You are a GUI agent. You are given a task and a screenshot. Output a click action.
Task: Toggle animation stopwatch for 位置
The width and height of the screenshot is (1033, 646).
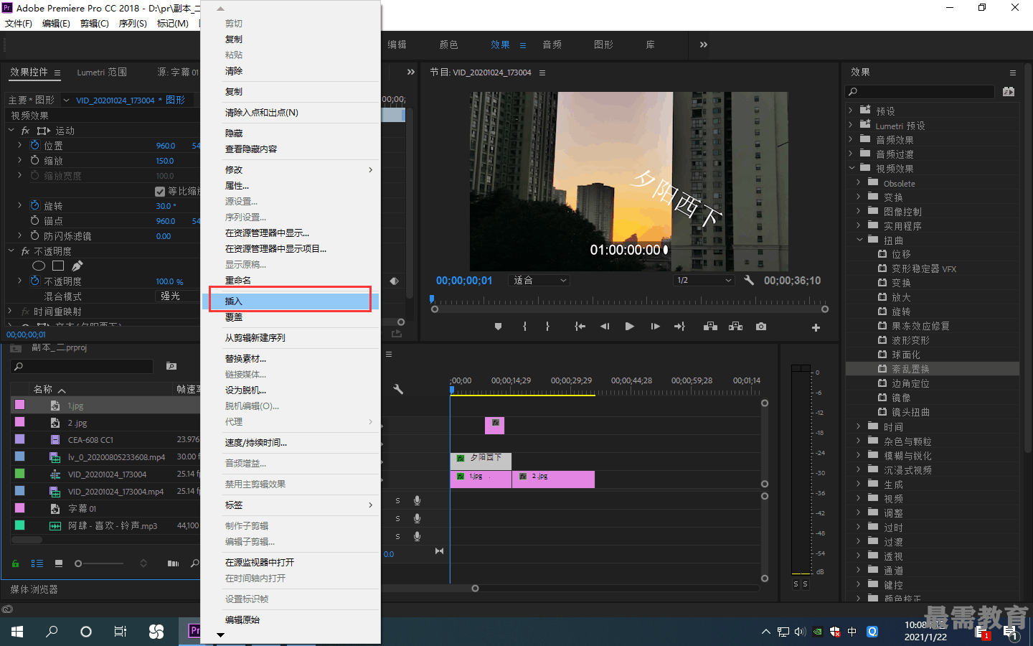pyautogui.click(x=34, y=145)
